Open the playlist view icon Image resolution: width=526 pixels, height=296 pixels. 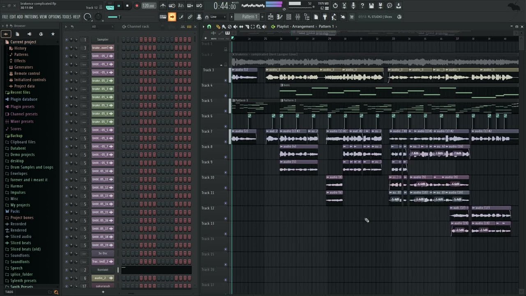tap(271, 17)
